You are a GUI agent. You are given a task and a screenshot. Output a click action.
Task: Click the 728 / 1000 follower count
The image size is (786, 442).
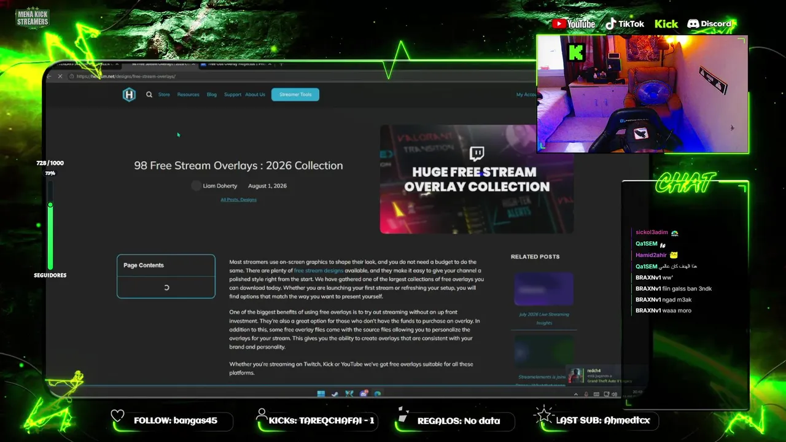pos(50,163)
